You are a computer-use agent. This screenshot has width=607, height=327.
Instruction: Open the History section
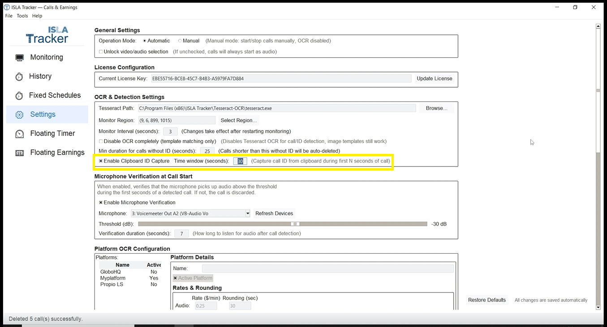(x=41, y=76)
